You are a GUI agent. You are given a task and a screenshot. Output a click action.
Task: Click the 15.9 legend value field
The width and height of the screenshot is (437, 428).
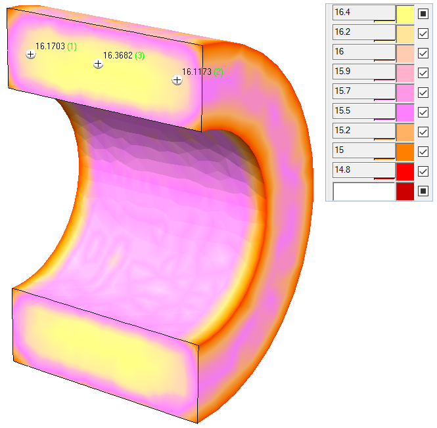pos(363,72)
